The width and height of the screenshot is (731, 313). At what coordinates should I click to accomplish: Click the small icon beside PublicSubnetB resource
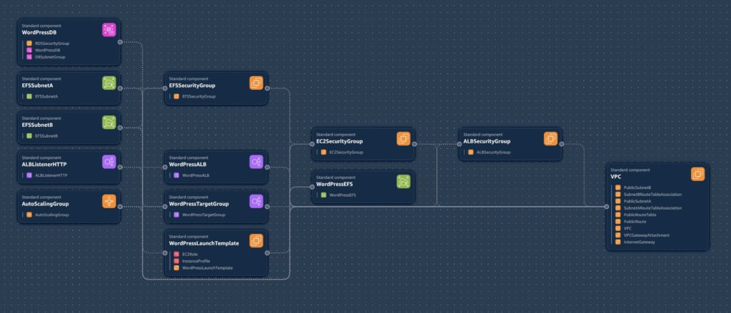617,188
